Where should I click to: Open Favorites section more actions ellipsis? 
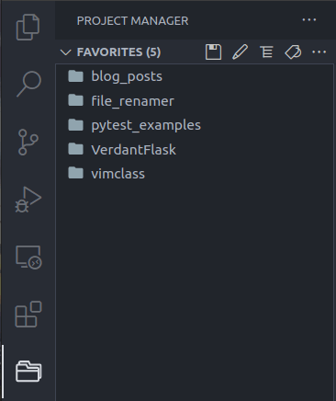pos(319,52)
